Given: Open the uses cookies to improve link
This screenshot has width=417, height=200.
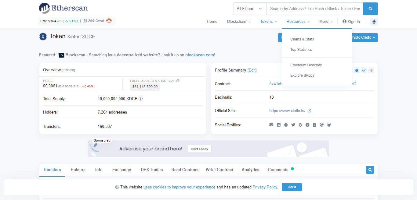Looking at the screenshot, I should 179,187.
